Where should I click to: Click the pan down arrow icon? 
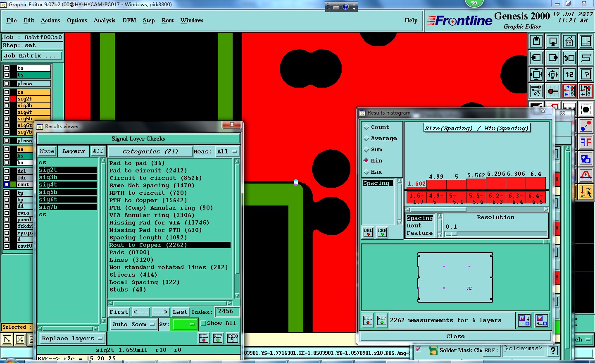[553, 41]
